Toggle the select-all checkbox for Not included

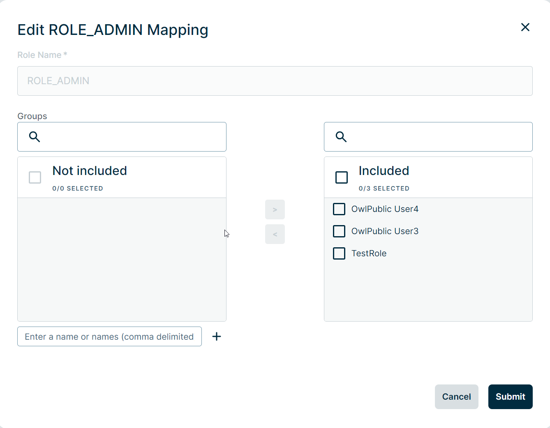(35, 177)
